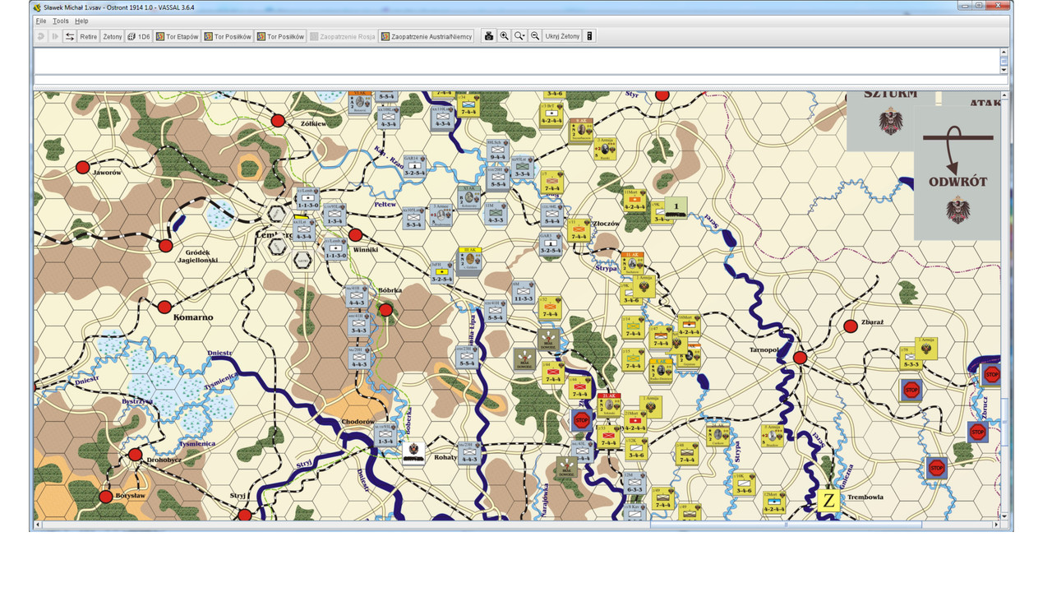The width and height of the screenshot is (1052, 592).
Task: Select the 11-3-3 counter labeled 6M
Action: (523, 292)
